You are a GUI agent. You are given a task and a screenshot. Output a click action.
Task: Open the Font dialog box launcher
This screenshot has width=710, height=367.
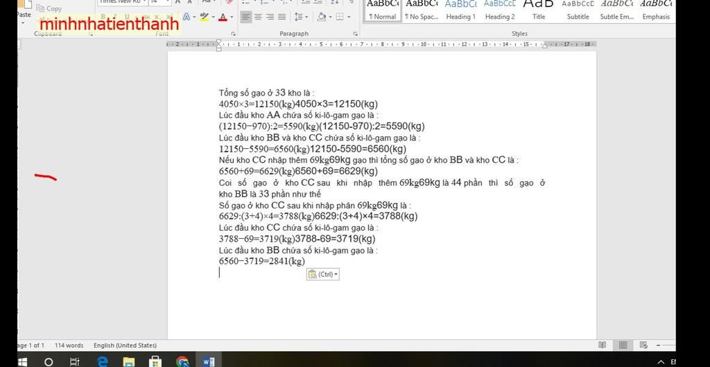coord(234,34)
